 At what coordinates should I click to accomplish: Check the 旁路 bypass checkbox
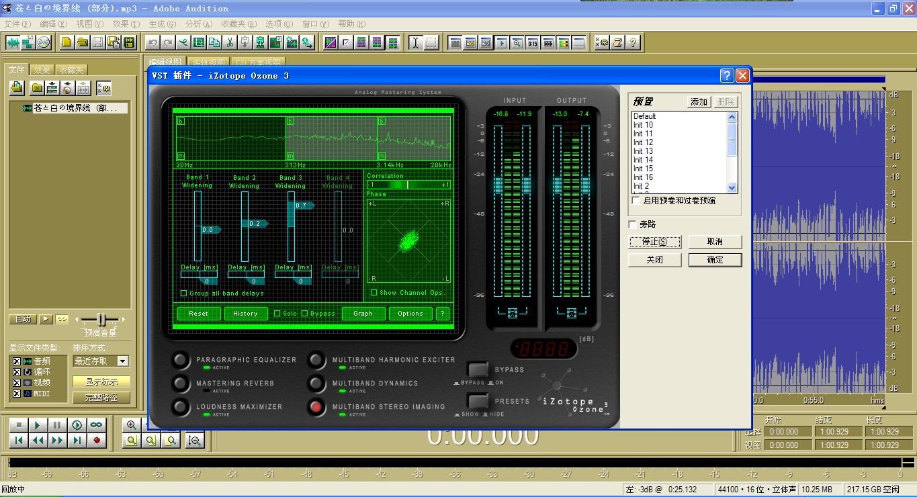(x=632, y=224)
